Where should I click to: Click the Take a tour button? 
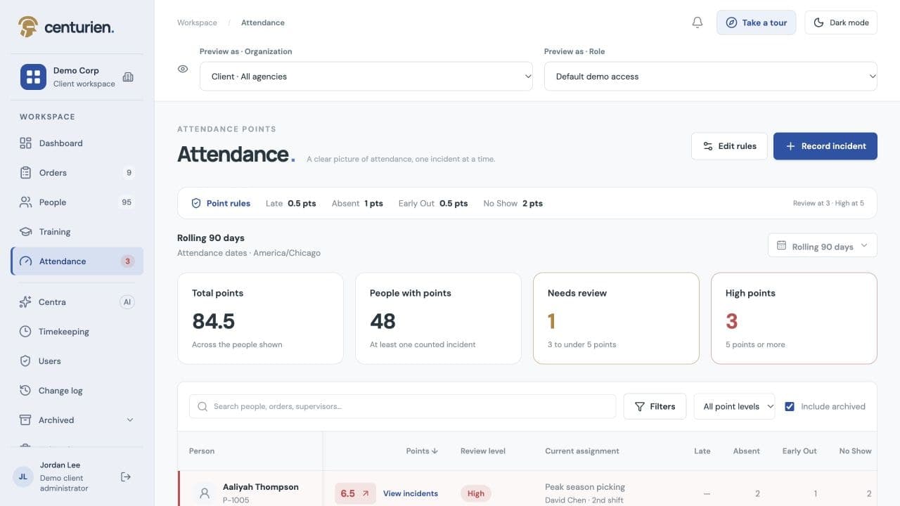(x=757, y=22)
